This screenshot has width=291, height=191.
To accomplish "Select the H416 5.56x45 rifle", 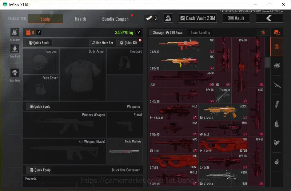I will (173, 112).
